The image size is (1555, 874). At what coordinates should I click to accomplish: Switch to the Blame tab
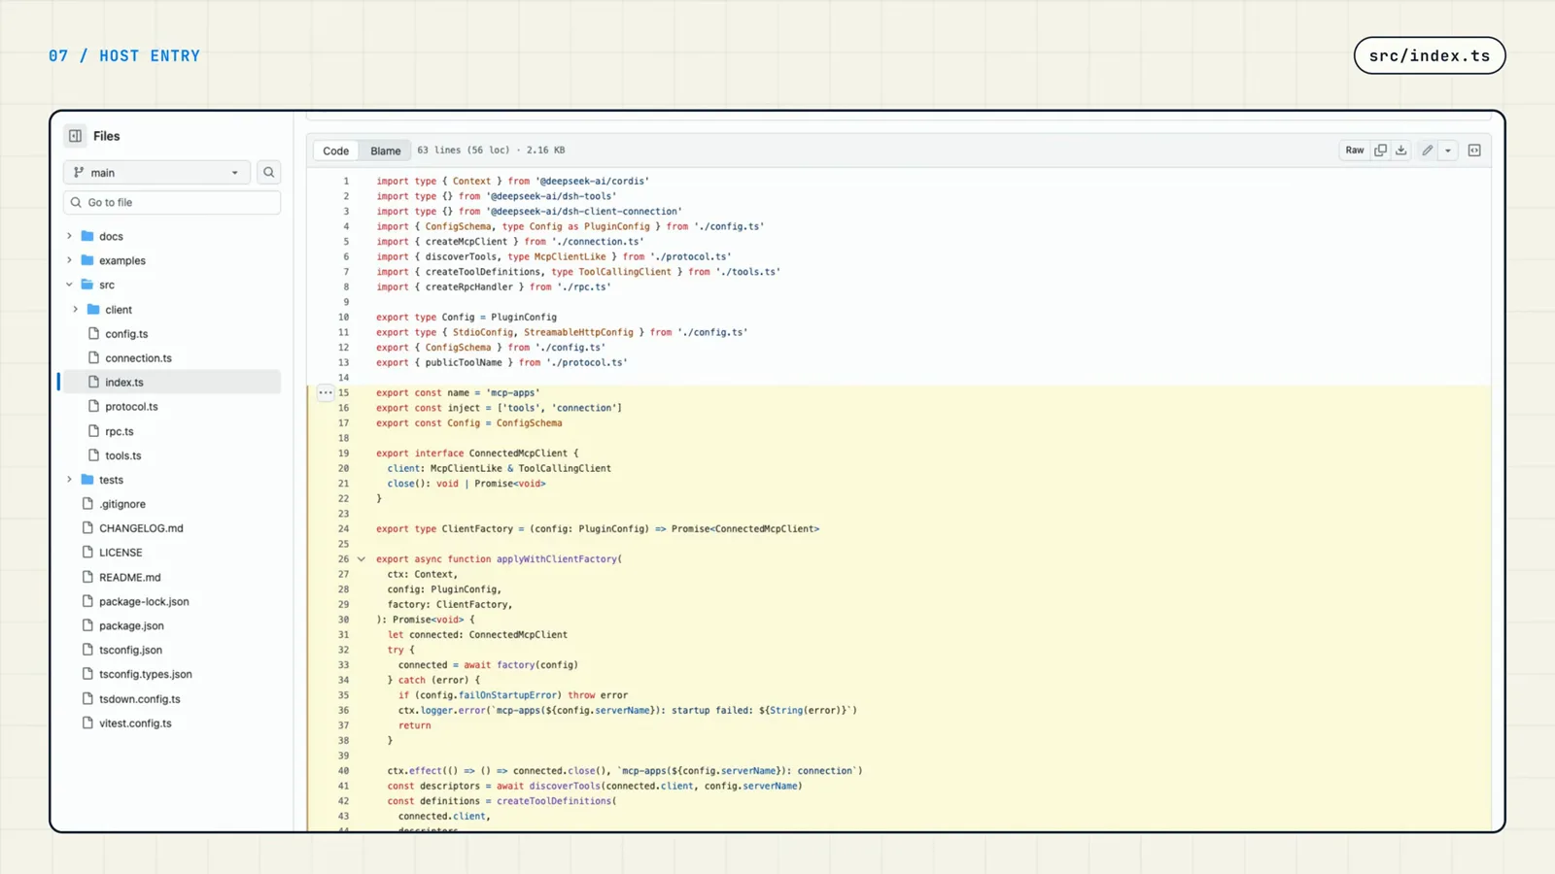tap(386, 151)
